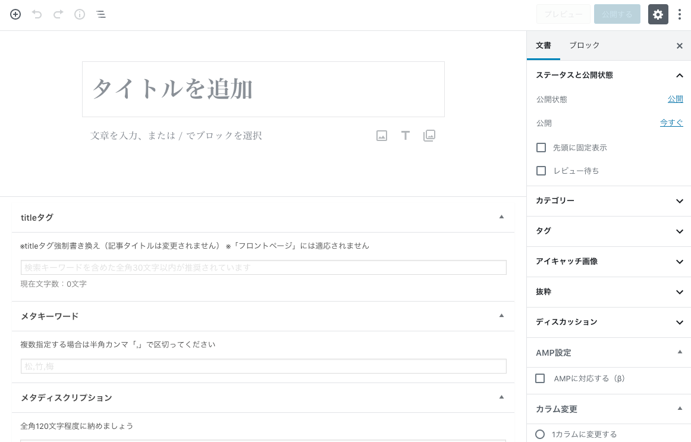Click the undo arrow icon
Image resolution: width=691 pixels, height=442 pixels.
(36, 14)
